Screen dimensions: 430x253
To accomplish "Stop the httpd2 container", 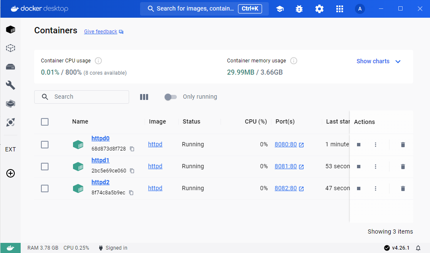I will click(x=358, y=188).
